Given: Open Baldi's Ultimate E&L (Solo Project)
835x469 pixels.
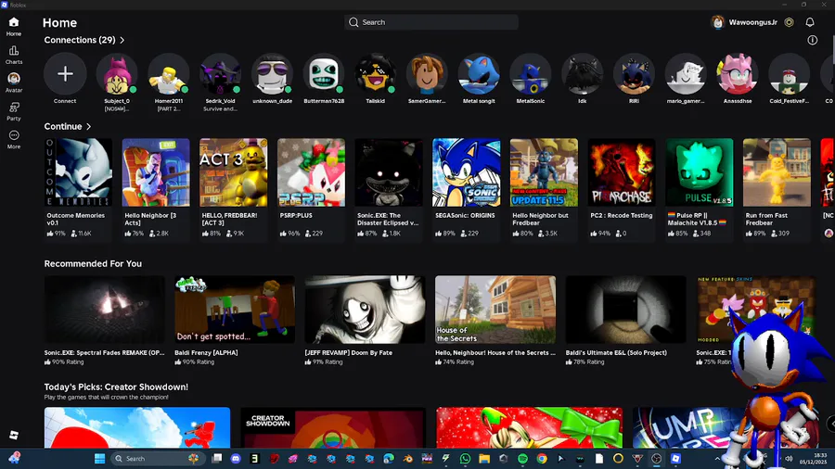Looking at the screenshot, I should pyautogui.click(x=625, y=320).
